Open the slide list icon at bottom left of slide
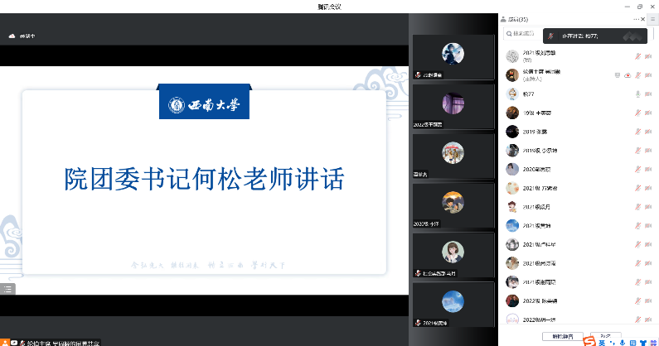This screenshot has width=659, height=346. coord(7,288)
